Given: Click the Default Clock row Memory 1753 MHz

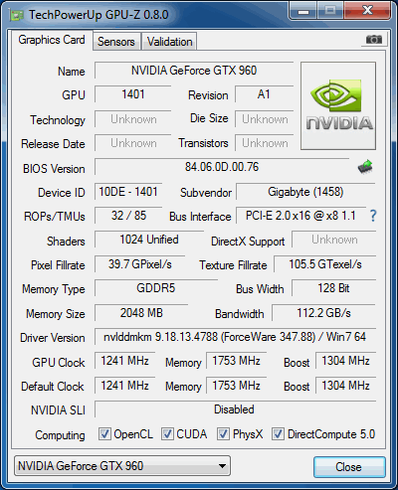Looking at the screenshot, I should point(237,386).
